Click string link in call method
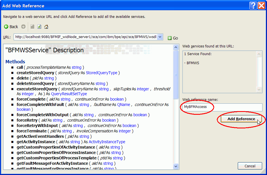Viewport: 267px width, 175px height. click(76, 67)
